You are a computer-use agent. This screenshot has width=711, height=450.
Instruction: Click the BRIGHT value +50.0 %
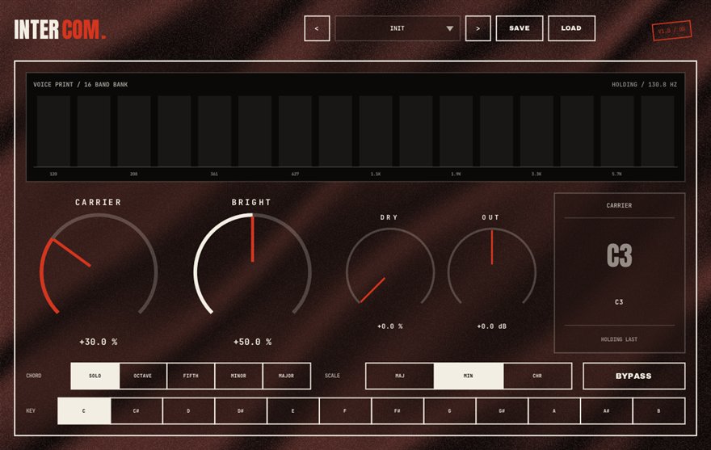click(x=252, y=342)
